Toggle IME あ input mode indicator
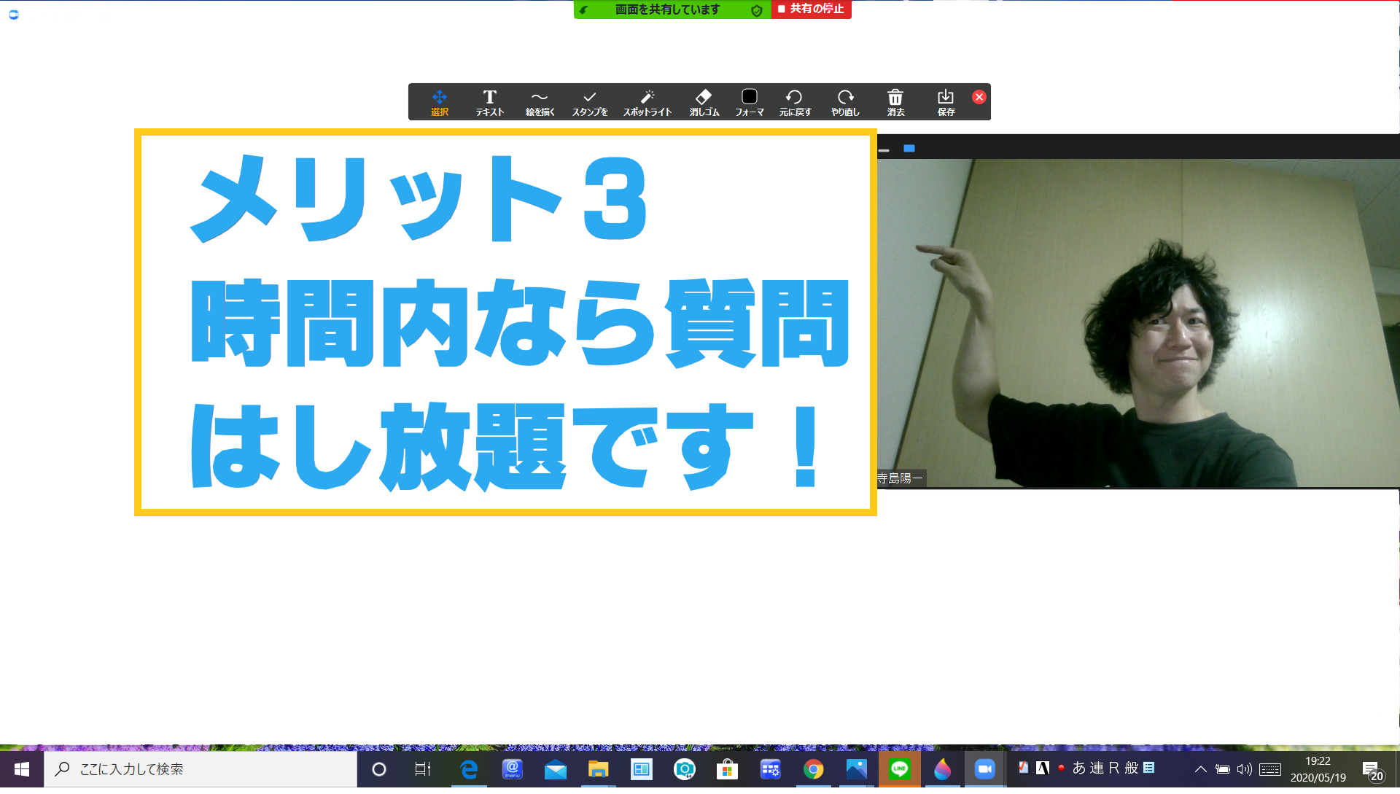1400x794 pixels. 1078,768
